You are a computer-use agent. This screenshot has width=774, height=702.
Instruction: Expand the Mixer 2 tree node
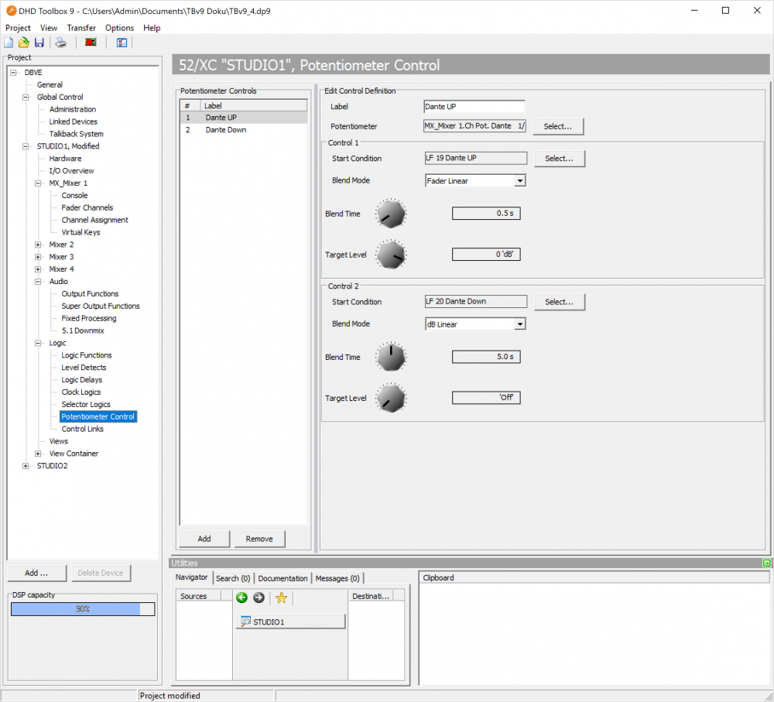(x=38, y=244)
